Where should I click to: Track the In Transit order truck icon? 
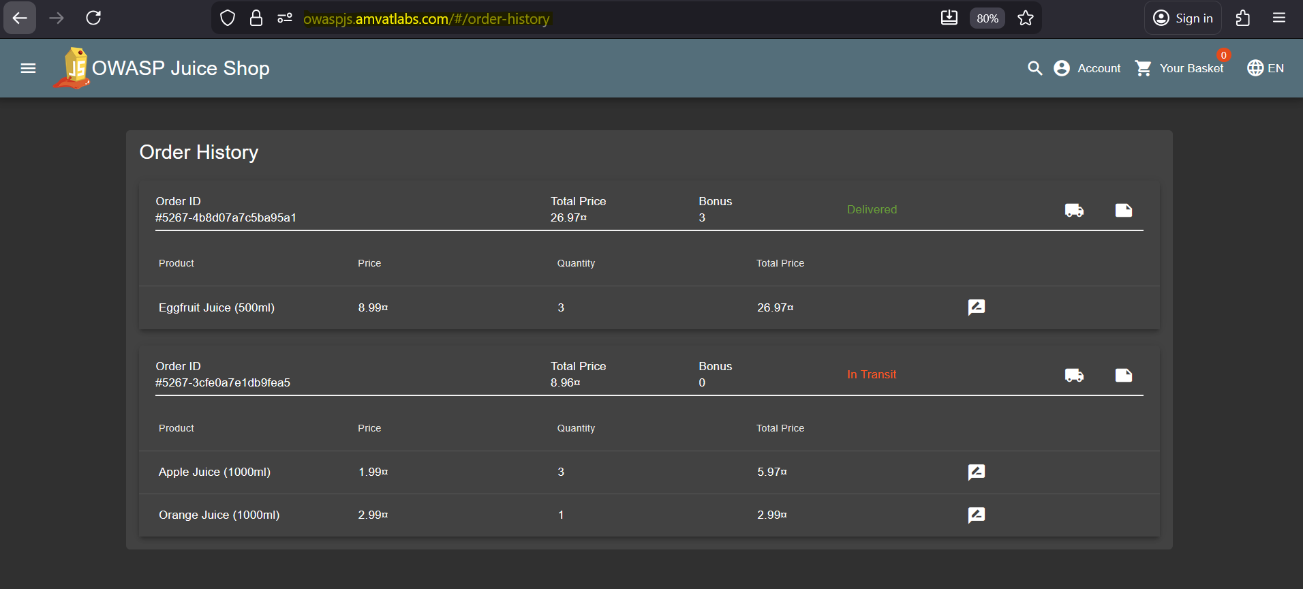click(1074, 375)
